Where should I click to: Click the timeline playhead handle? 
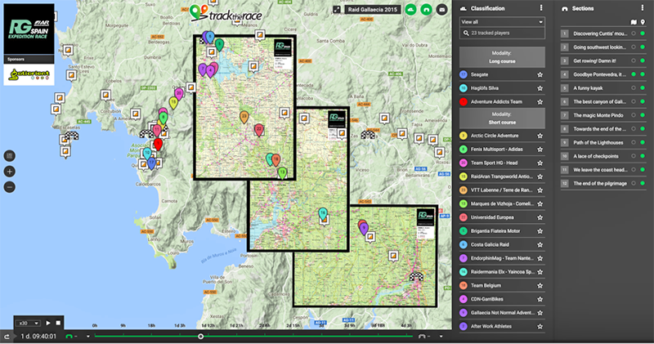pyautogui.click(x=200, y=336)
